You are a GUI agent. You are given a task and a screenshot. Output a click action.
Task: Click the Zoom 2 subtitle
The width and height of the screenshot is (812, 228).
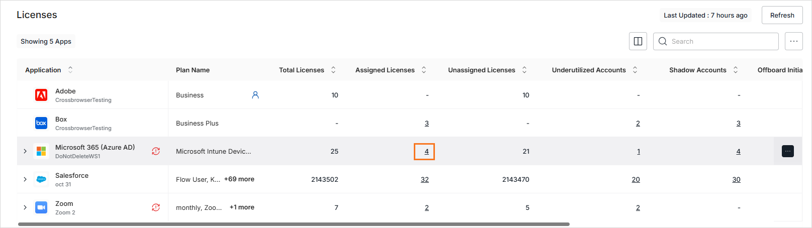tap(65, 212)
